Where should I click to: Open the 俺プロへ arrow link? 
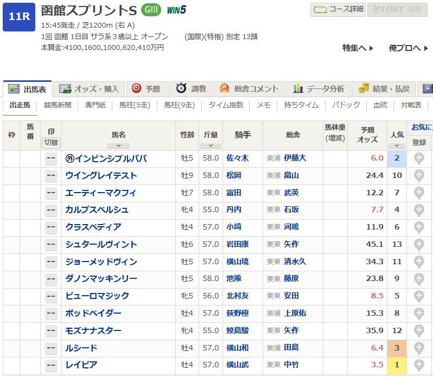point(409,48)
